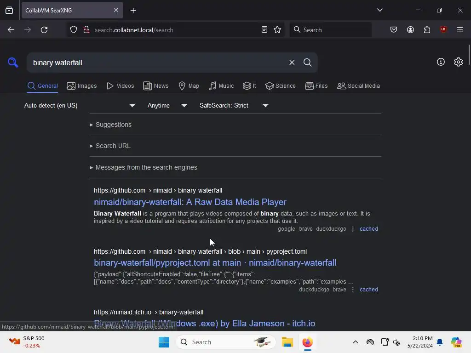Open the extensions puzzle icon
This screenshot has height=353, width=471.
pos(427,29)
